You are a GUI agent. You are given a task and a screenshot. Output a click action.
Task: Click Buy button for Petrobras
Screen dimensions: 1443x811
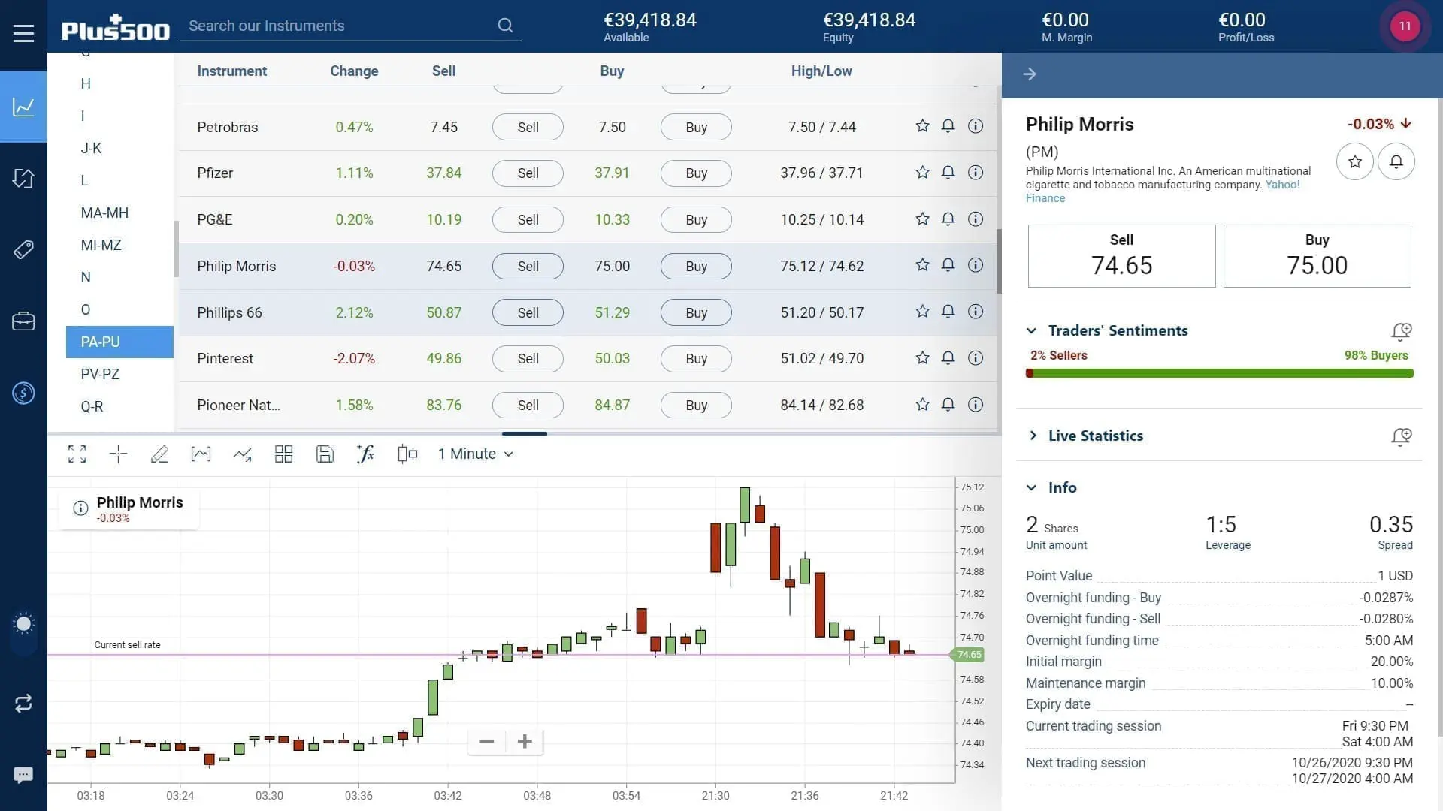click(x=696, y=127)
